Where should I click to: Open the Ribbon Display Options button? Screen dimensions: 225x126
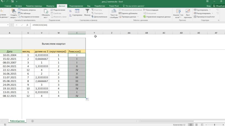point(207,1)
